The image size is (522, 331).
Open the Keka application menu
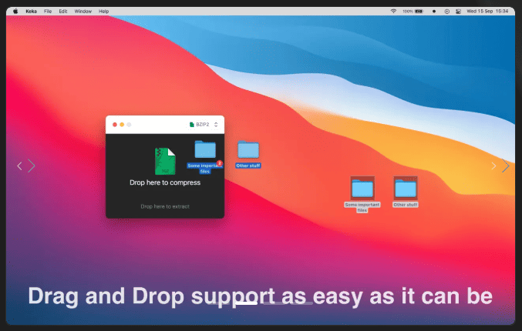32,12
